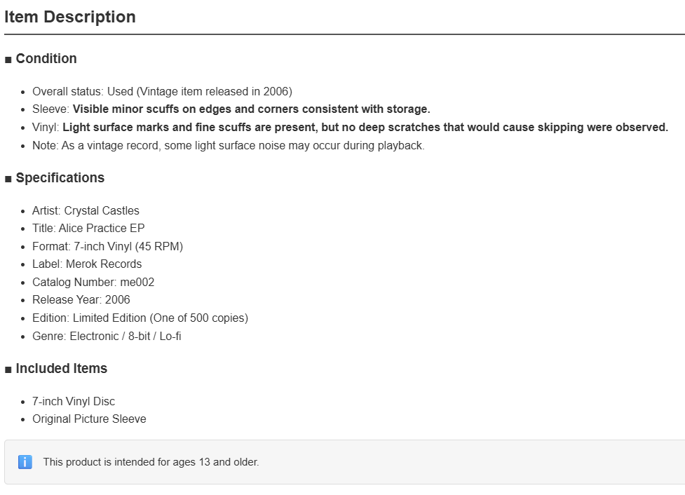
Task: Click the Format 7-inch Vinyl line
Action: (107, 246)
